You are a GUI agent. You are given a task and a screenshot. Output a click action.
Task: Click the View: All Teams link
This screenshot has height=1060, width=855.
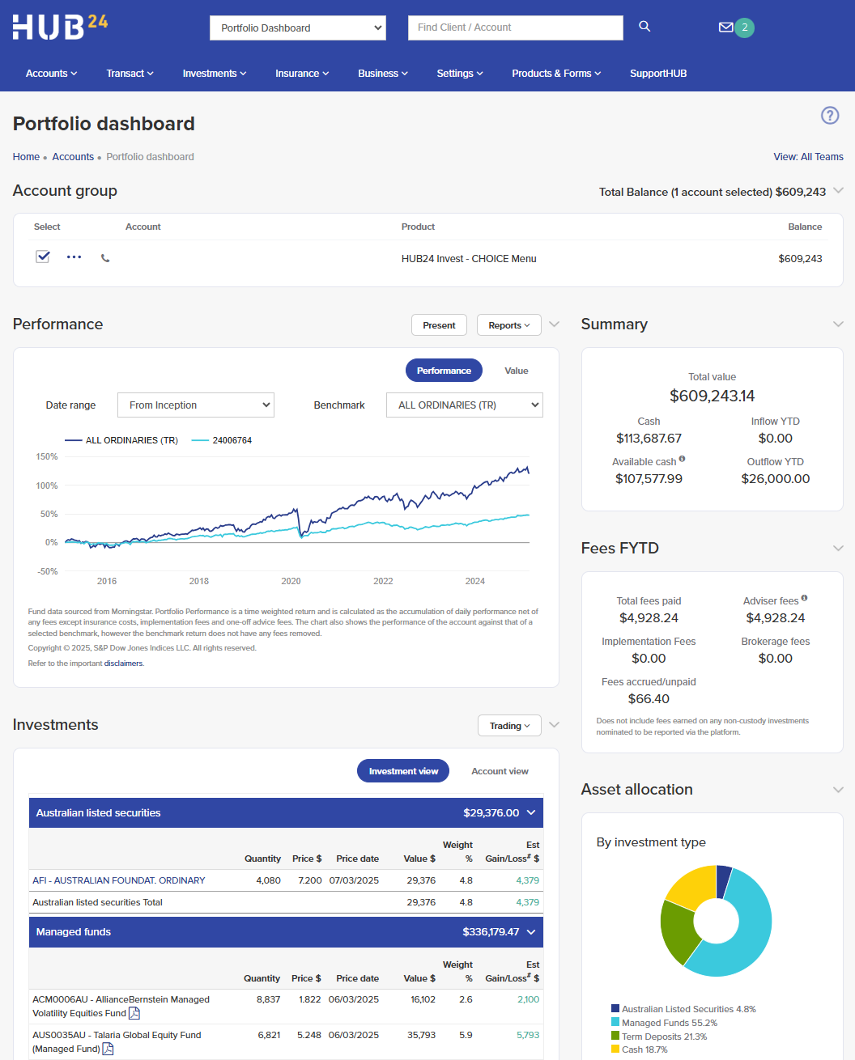809,157
